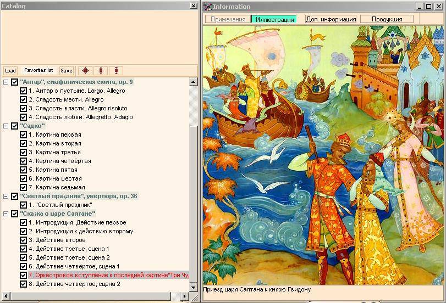
Task: Load a favorites list with Load button
Action: click(x=10, y=70)
